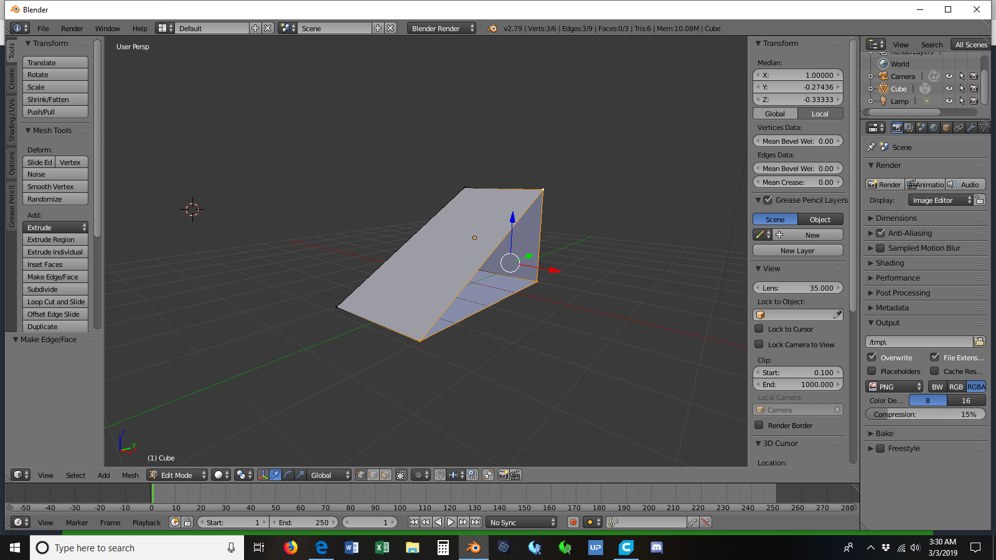Open the Render Layers properties tab icon
This screenshot has width=996, height=560.
click(x=909, y=128)
